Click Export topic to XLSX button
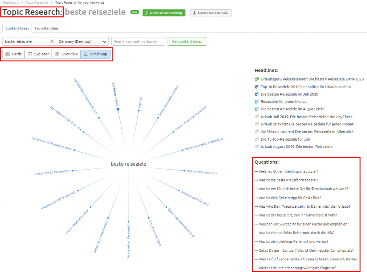 pos(211,13)
